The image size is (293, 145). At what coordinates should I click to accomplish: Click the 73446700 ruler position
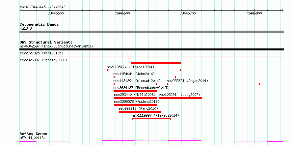coord(188,13)
